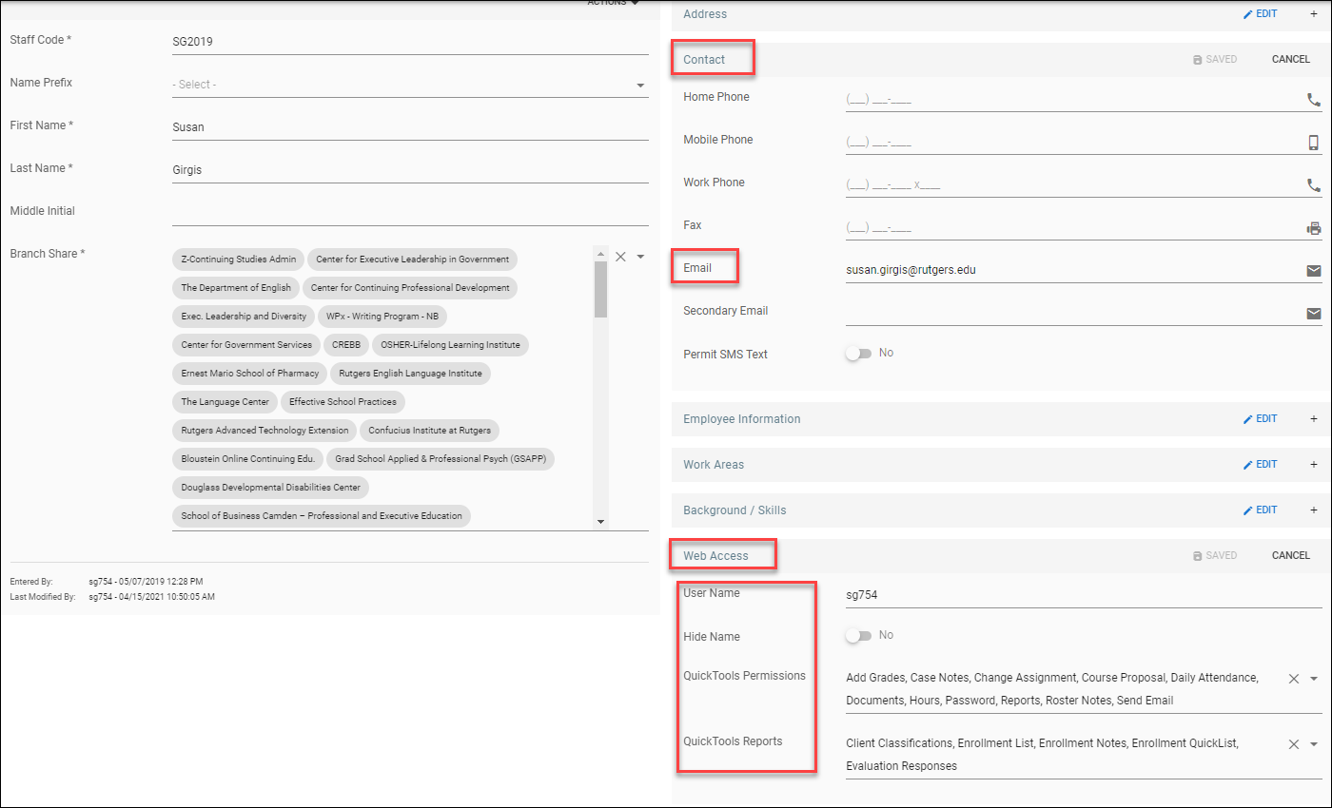Viewport: 1332px width, 808px height.
Task: Toggle Hide Name to Yes
Action: pyautogui.click(x=856, y=635)
